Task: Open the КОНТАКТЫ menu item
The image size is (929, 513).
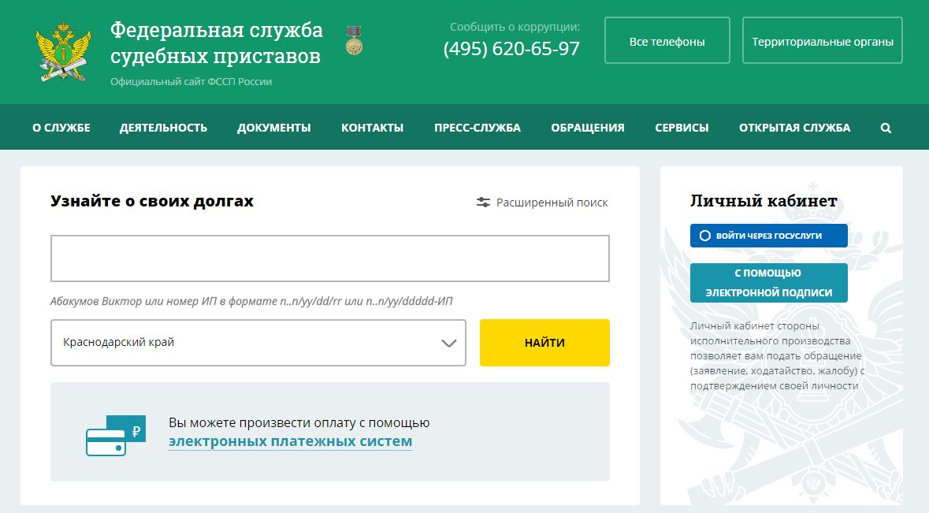Action: pyautogui.click(x=373, y=128)
